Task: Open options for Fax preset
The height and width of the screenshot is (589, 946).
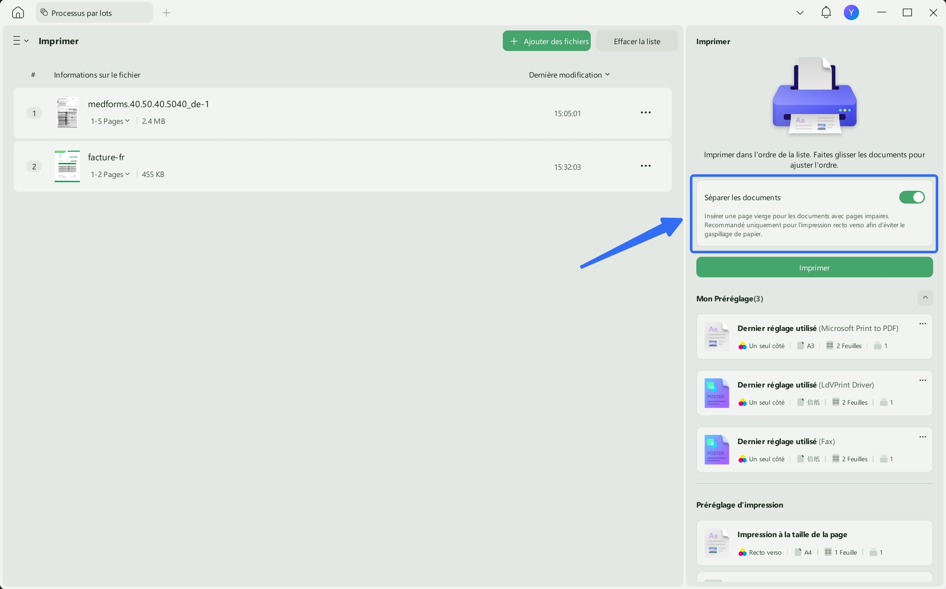Action: pos(923,437)
